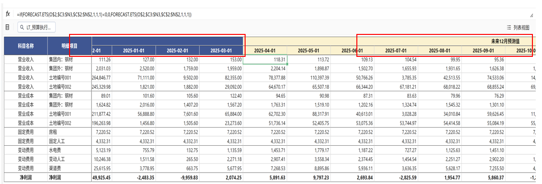This screenshot has height=184, width=542.
Task: Select 净利润 value 5,891.63
Action: tap(265, 177)
